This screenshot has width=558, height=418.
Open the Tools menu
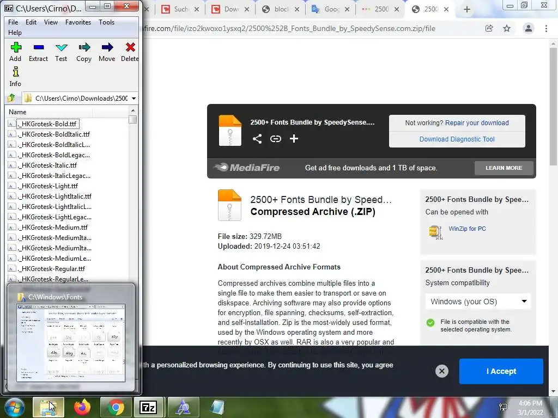106,22
